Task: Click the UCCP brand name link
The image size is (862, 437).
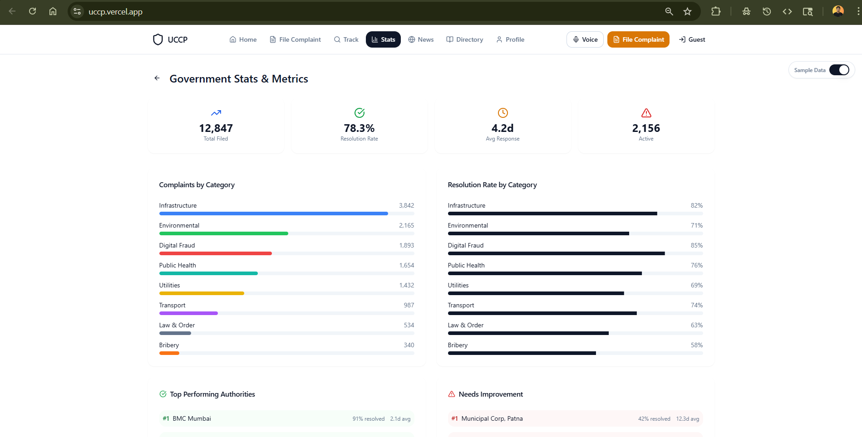Action: 177,39
